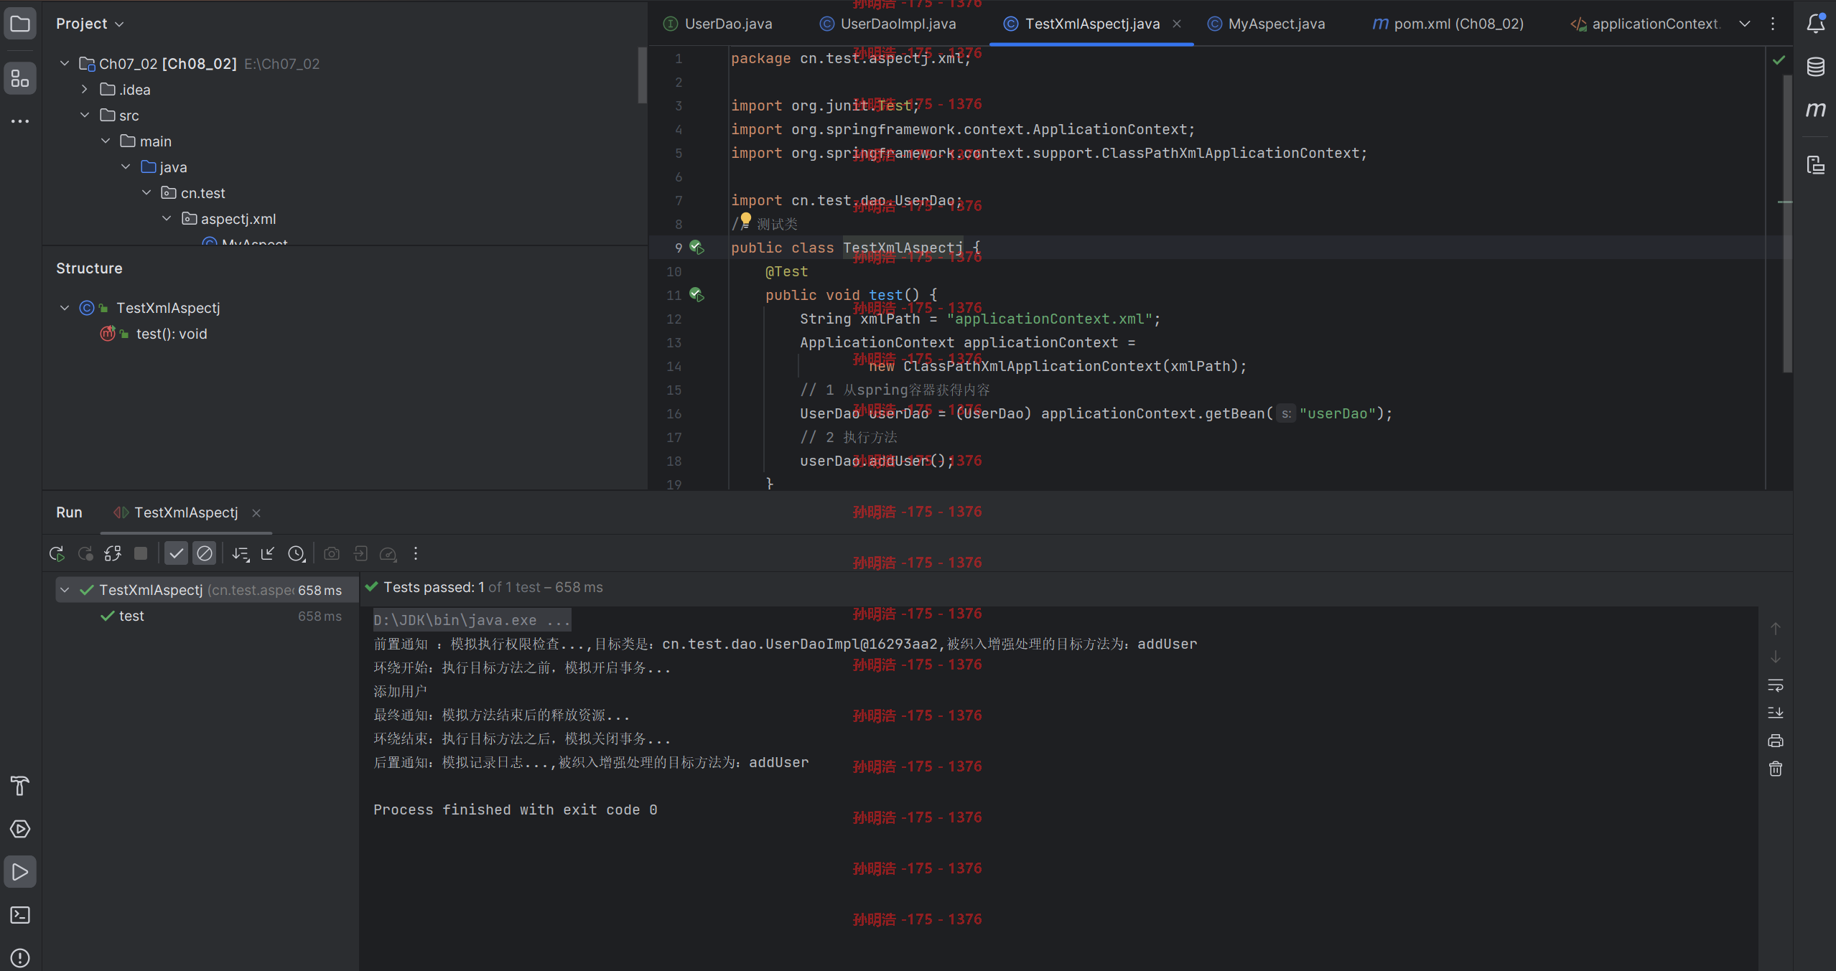Image resolution: width=1836 pixels, height=971 pixels.
Task: Click run gutter icon beside class TestXmlAspectj
Action: click(696, 248)
